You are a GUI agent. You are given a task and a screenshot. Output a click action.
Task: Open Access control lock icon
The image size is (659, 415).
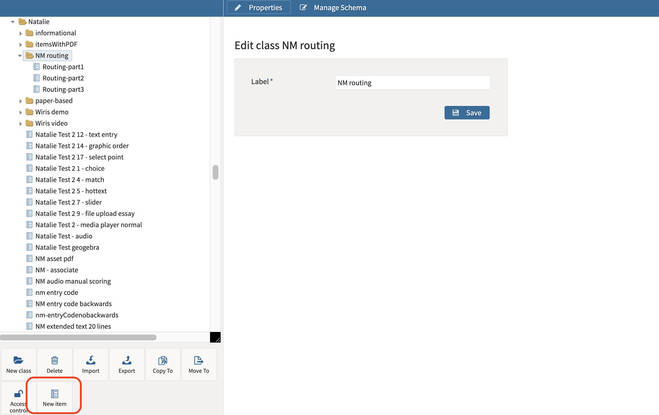[x=19, y=394]
